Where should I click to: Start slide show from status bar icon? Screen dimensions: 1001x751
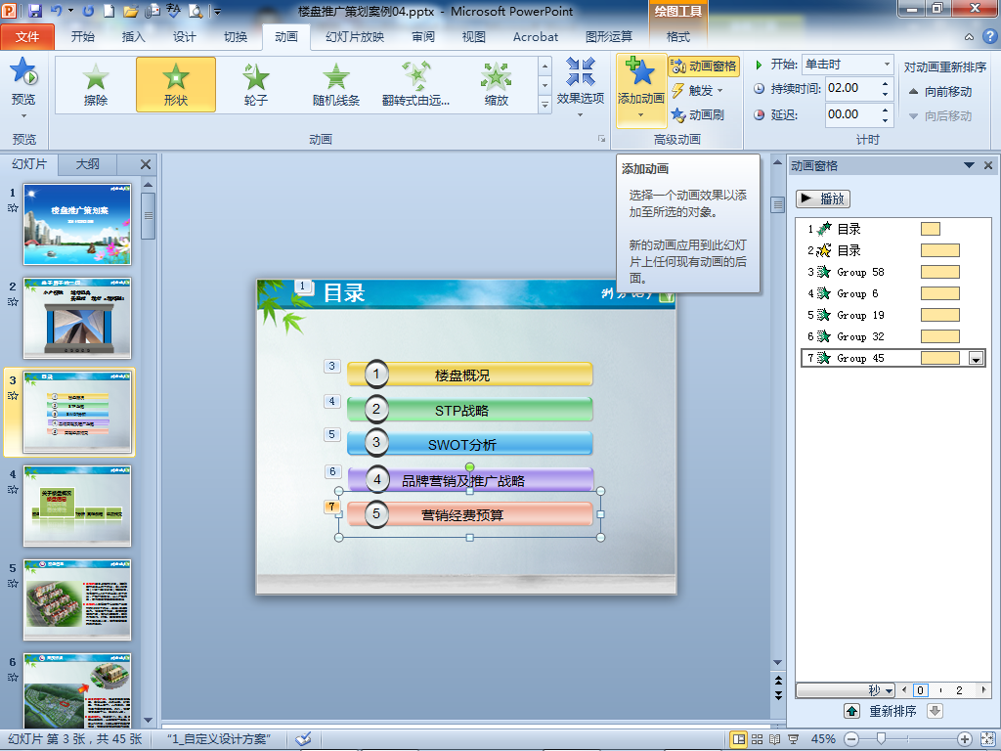click(x=794, y=739)
